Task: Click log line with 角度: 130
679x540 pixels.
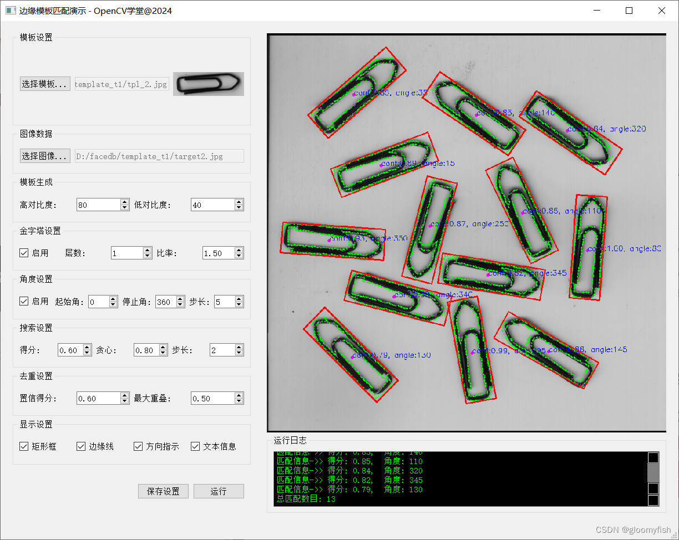Action: coord(349,490)
